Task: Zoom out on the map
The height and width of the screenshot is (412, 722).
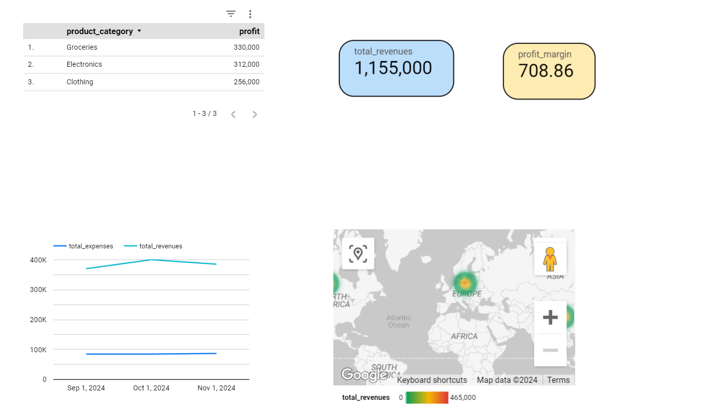Action: tap(550, 350)
